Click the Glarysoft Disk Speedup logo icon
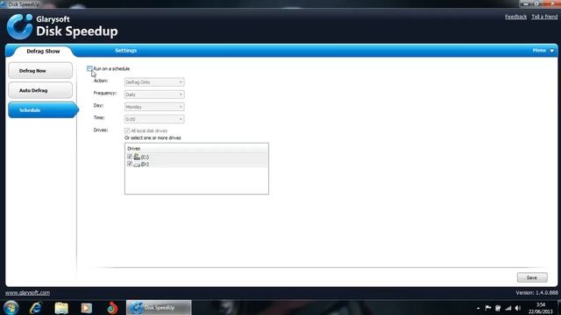Image resolution: width=561 pixels, height=315 pixels. pos(19,27)
